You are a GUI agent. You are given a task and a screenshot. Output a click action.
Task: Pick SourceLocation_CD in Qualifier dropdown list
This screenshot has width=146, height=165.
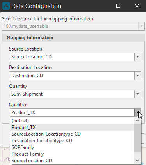click(72, 161)
